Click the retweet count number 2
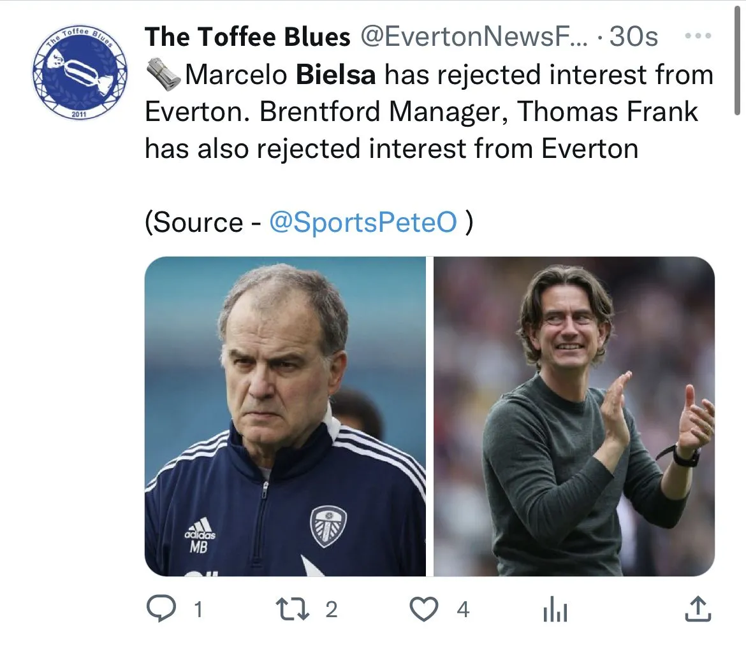Screen dimensions: 746x649 [x=331, y=610]
